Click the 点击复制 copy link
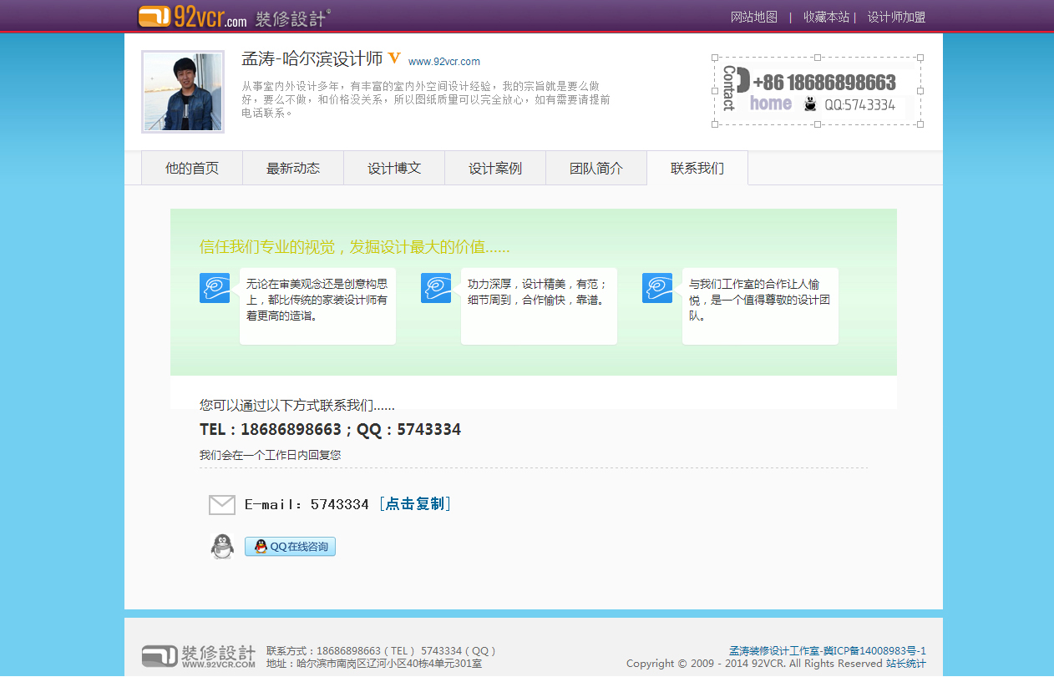Viewport: 1054px width, 677px height. [x=415, y=504]
